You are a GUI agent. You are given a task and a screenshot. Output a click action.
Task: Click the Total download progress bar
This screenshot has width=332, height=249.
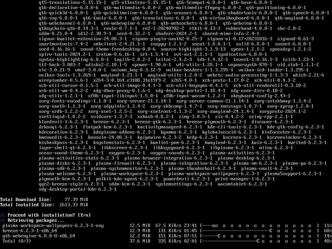coord(260,241)
